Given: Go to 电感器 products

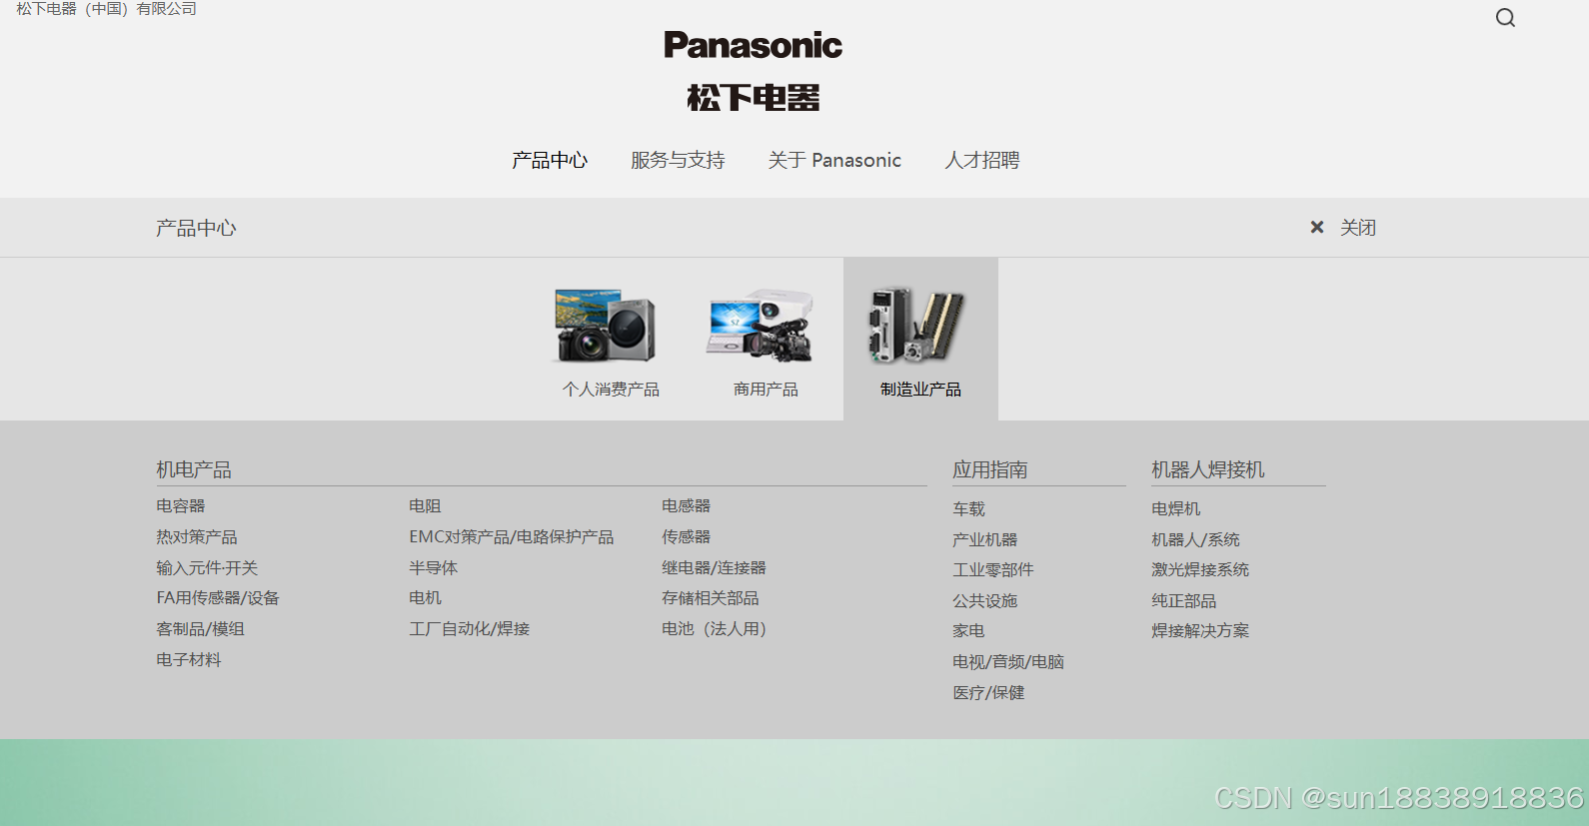Looking at the screenshot, I should click(x=687, y=506).
